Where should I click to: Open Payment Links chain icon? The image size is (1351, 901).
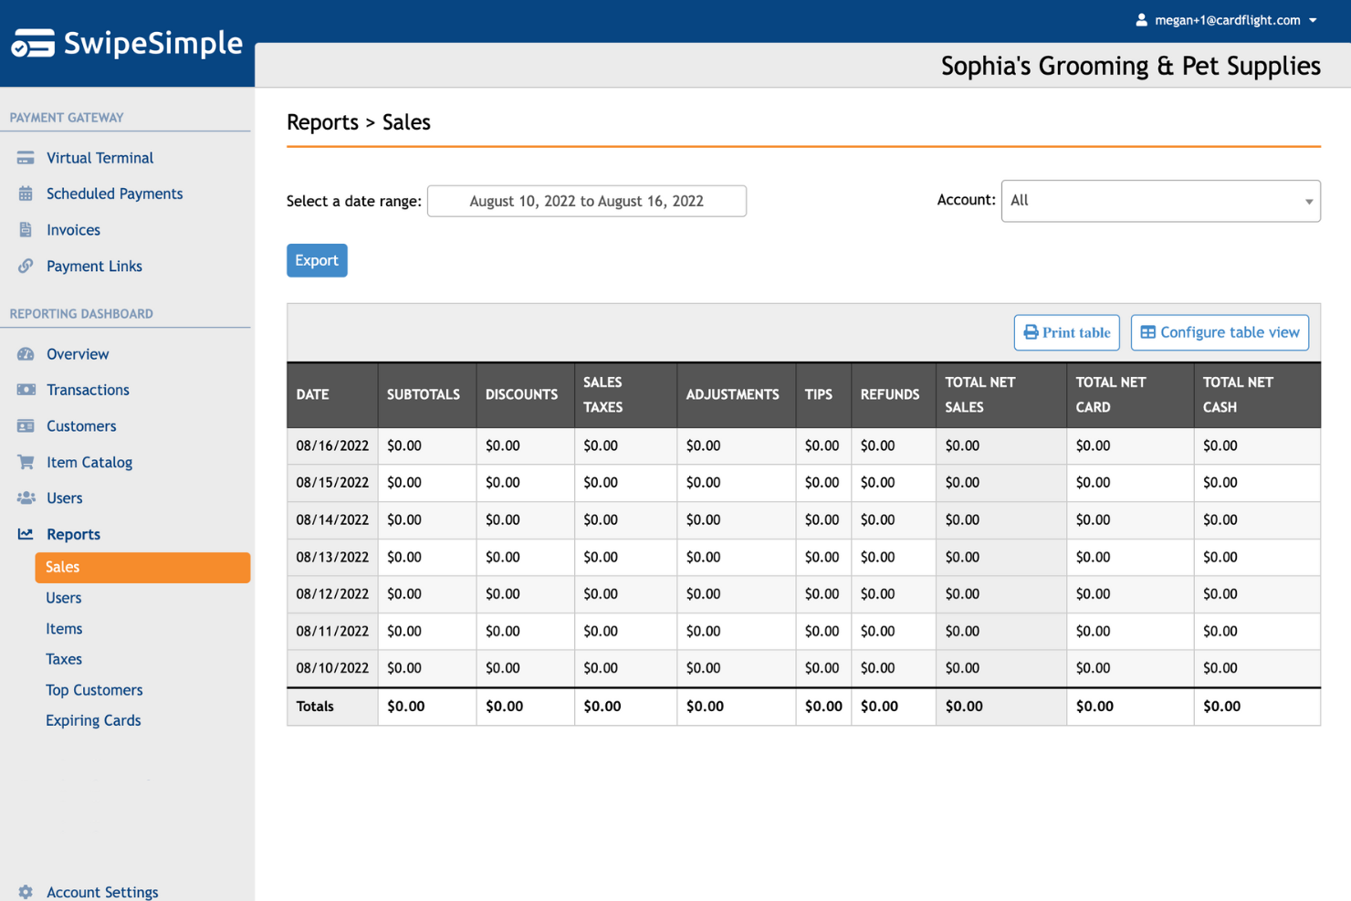[25, 266]
